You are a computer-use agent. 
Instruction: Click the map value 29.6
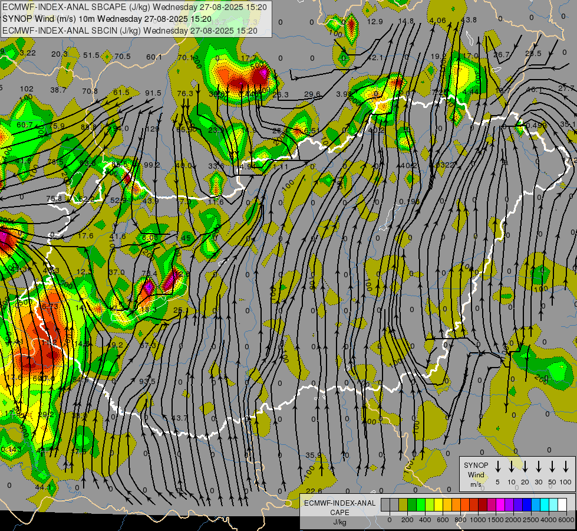pos(312,94)
